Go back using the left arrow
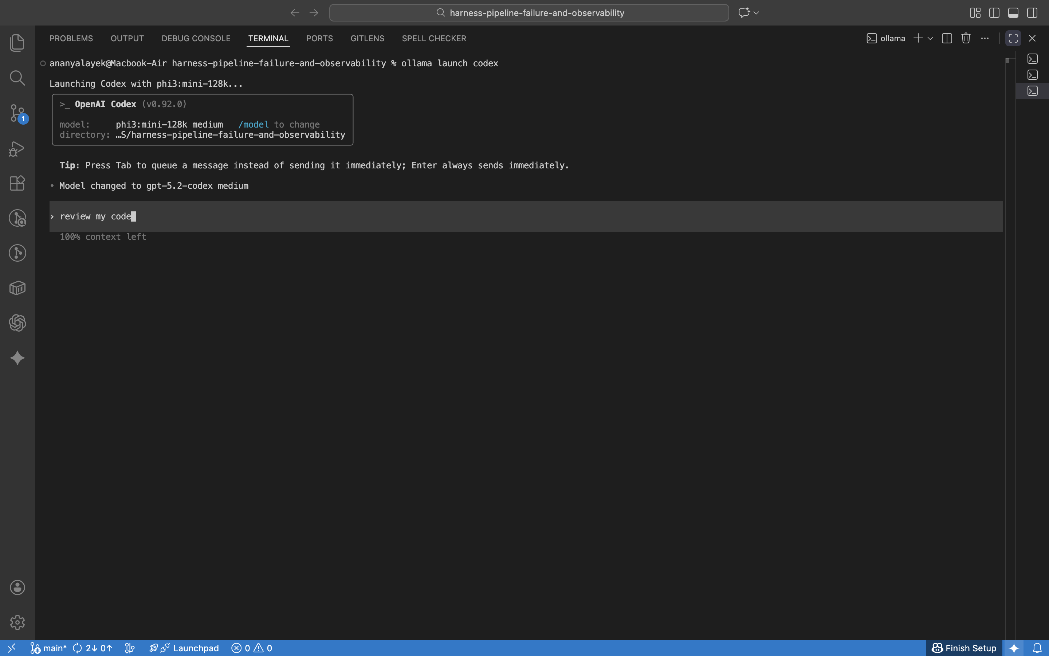The height and width of the screenshot is (656, 1049). point(295,13)
